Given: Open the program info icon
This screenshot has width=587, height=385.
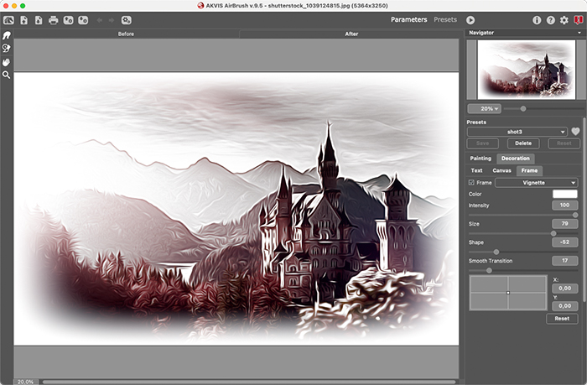Looking at the screenshot, I should [x=537, y=19].
